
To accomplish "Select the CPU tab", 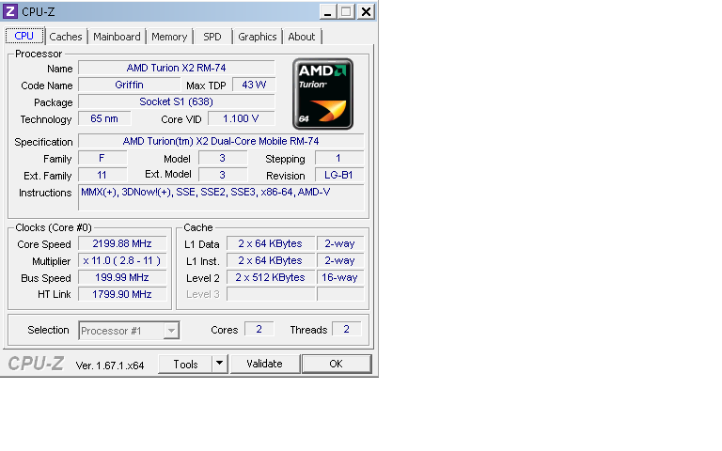I will pos(24,36).
